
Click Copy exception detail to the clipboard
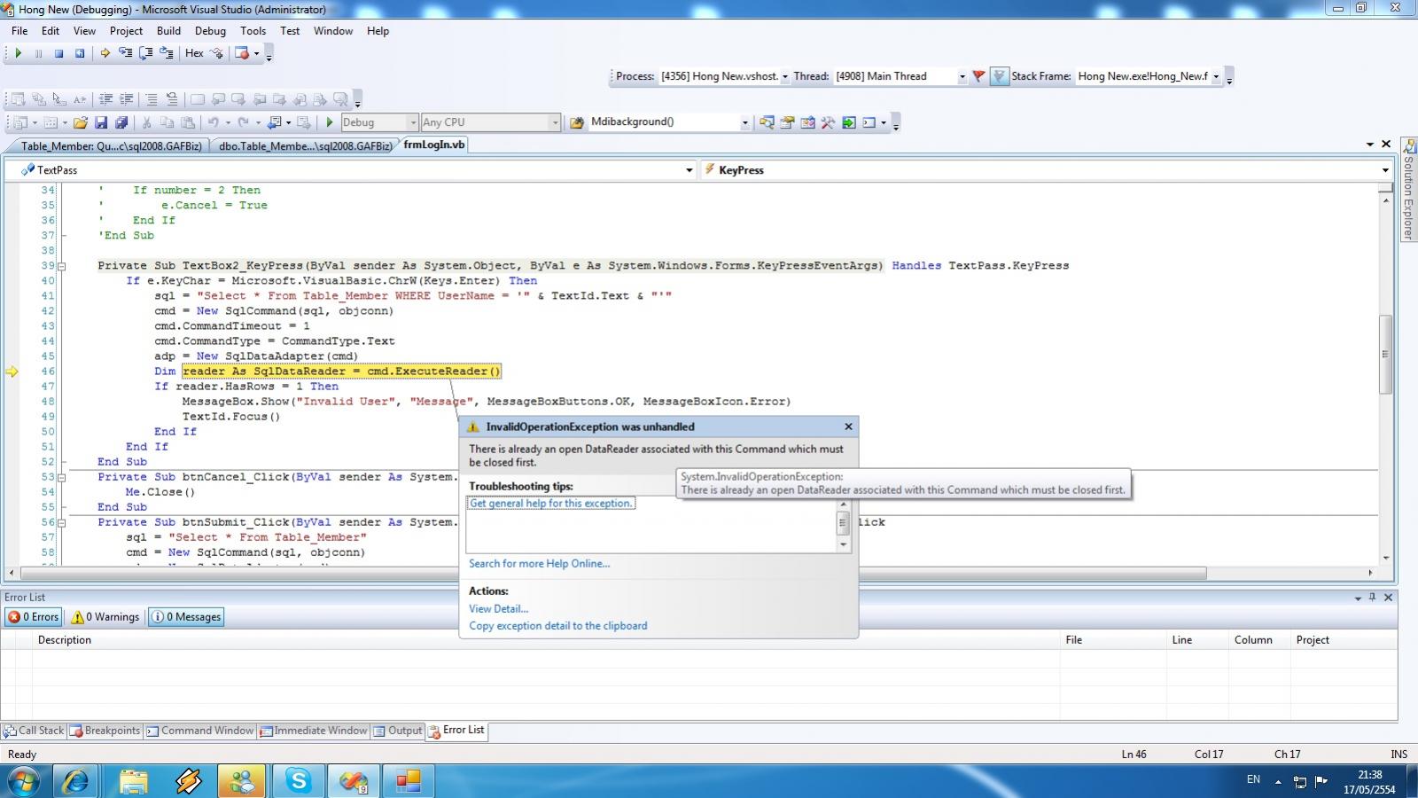(557, 626)
